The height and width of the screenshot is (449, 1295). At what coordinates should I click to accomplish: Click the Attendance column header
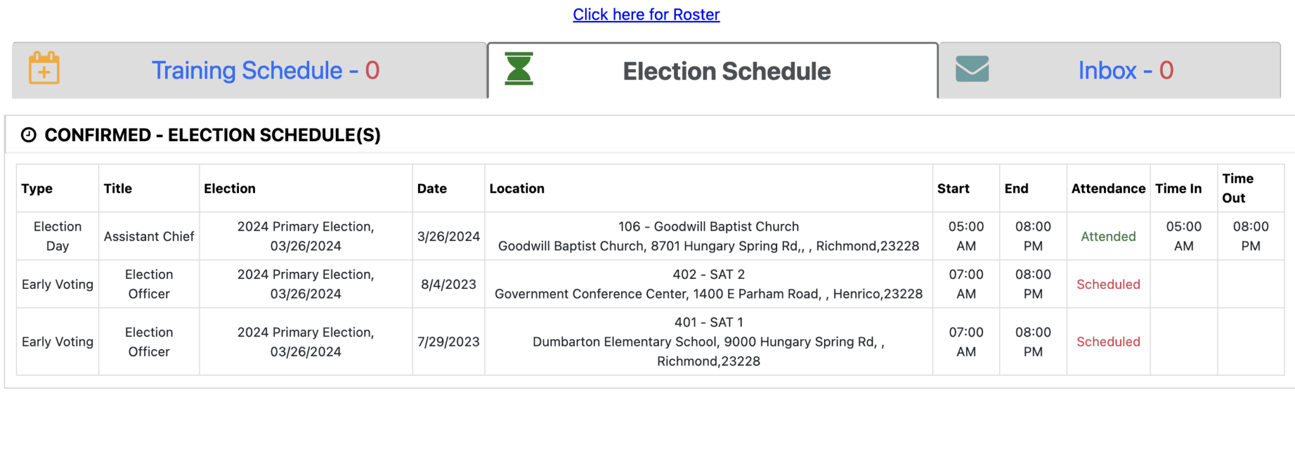tap(1108, 188)
